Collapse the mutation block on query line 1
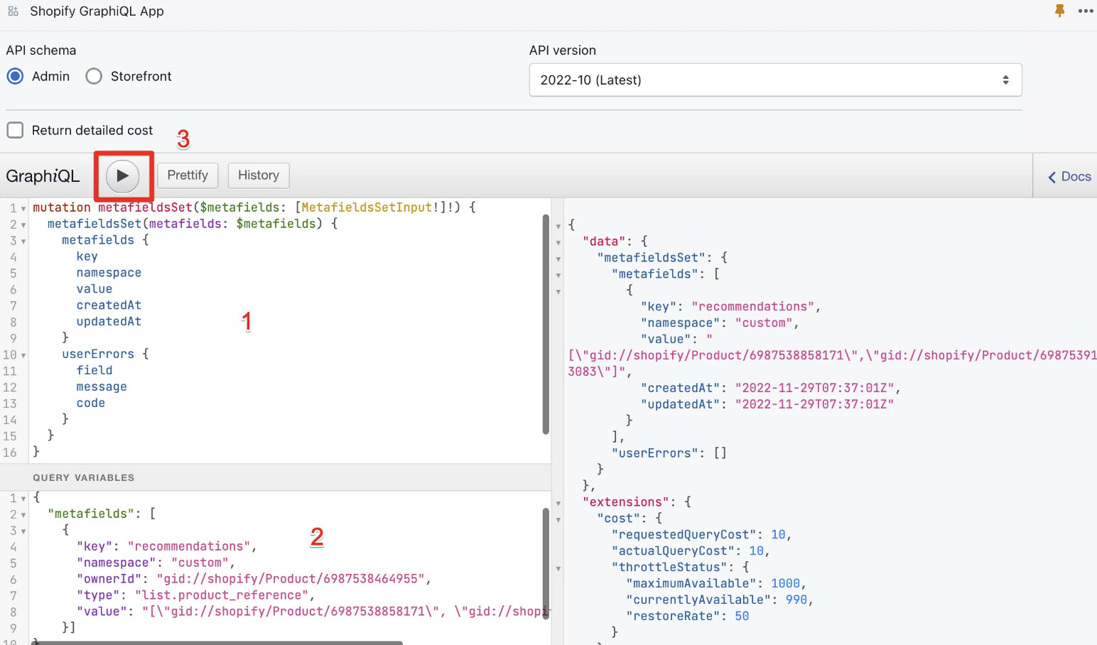This screenshot has width=1097, height=645. [23, 209]
